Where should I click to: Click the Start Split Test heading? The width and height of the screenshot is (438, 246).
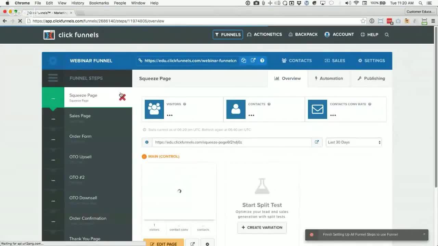262,205
